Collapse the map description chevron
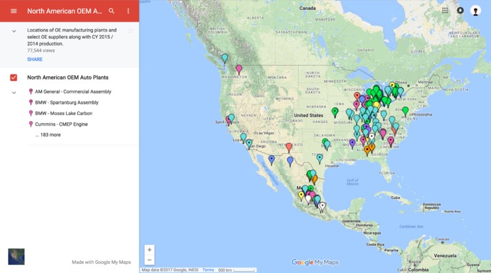Viewport: 491px width, 273px height. (x=14, y=31)
